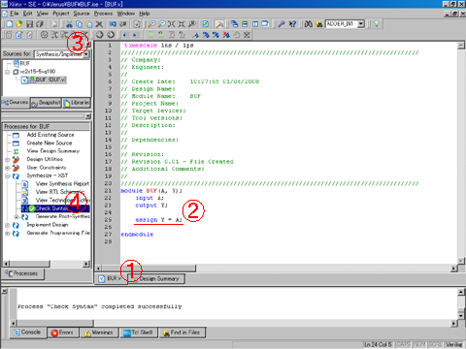
Task: Click the light bulb tips icon
Action: [x=376, y=24]
